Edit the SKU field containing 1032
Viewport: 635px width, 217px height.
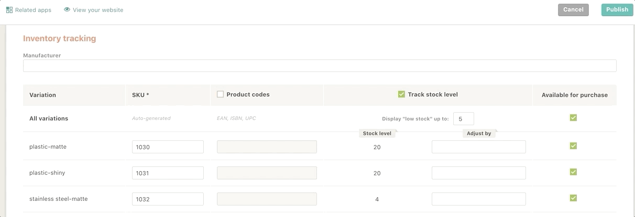[x=168, y=199]
